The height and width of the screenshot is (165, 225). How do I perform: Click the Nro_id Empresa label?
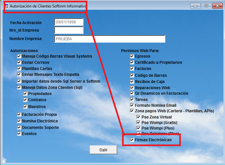24,30
